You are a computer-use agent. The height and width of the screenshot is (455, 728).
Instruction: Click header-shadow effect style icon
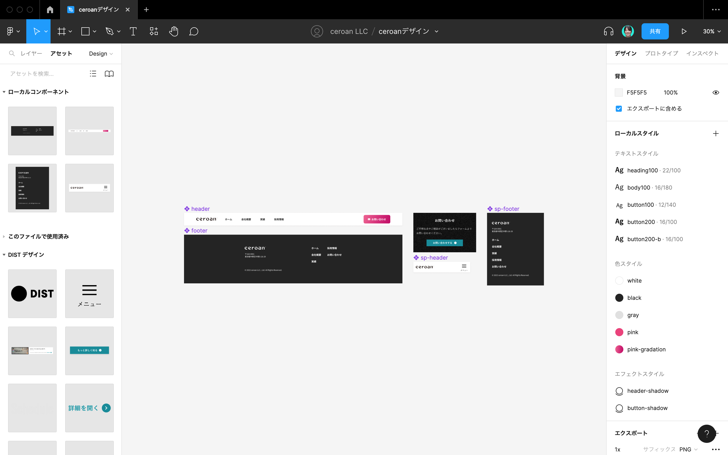619,391
